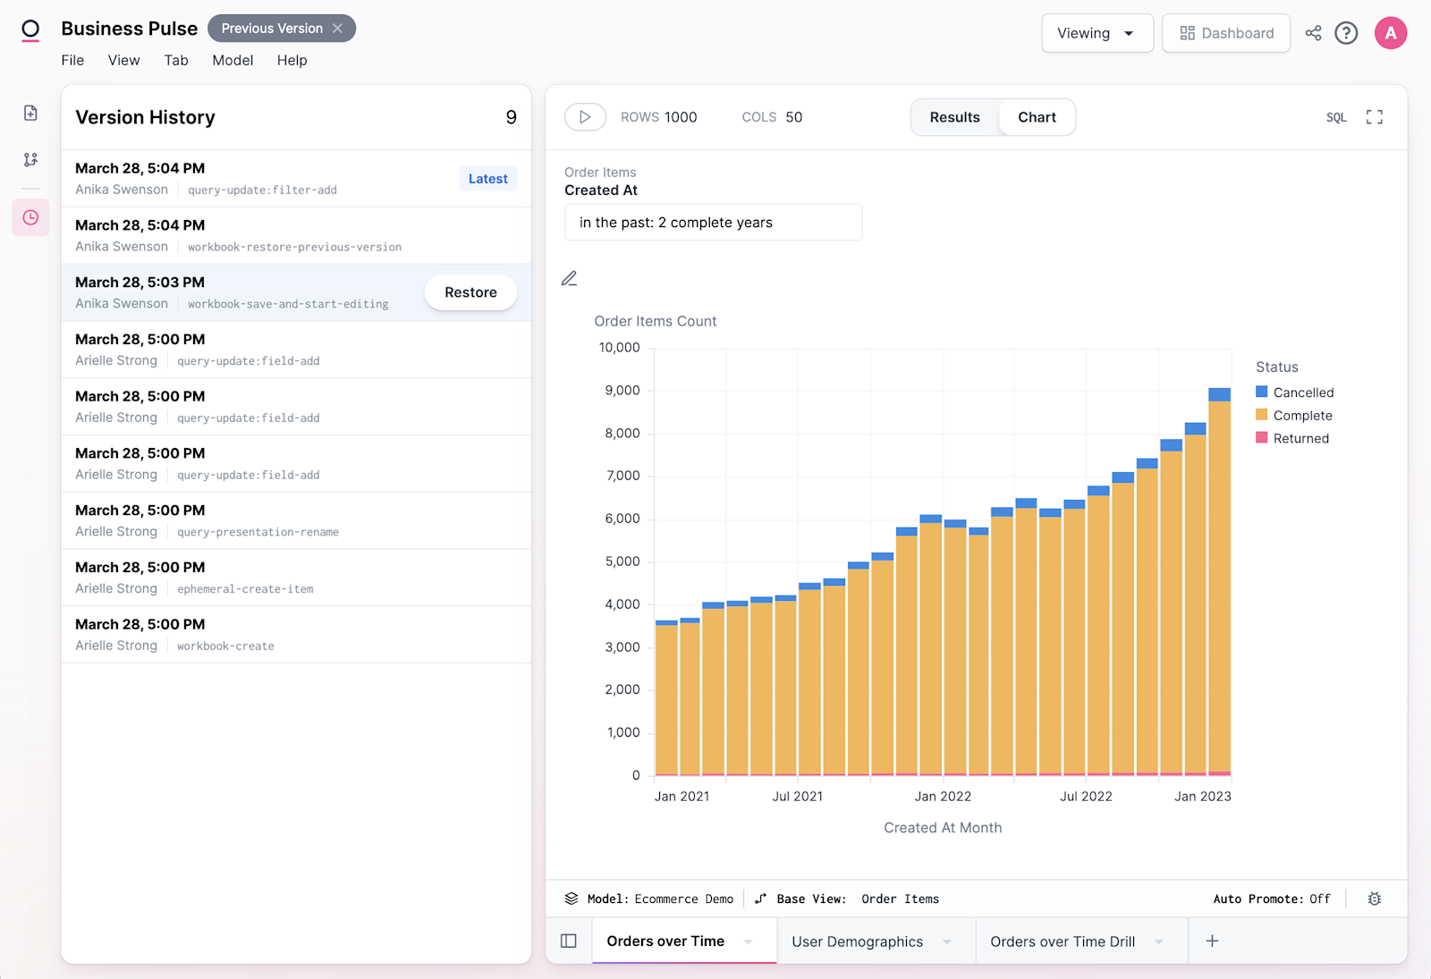Switch to the Chart view
The image size is (1431, 979).
[x=1037, y=117]
